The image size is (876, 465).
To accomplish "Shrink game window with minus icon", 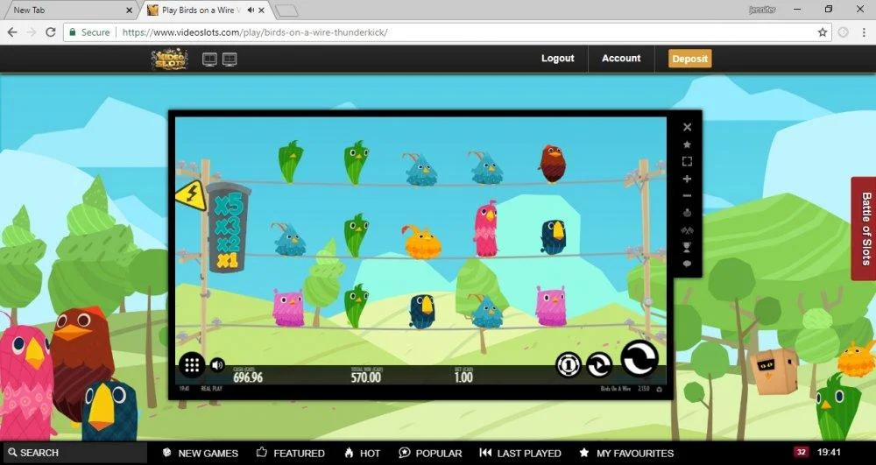I will pyautogui.click(x=687, y=196).
